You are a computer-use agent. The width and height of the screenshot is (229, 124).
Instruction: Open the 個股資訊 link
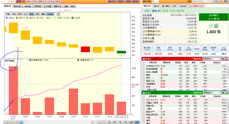[x=112, y=1]
